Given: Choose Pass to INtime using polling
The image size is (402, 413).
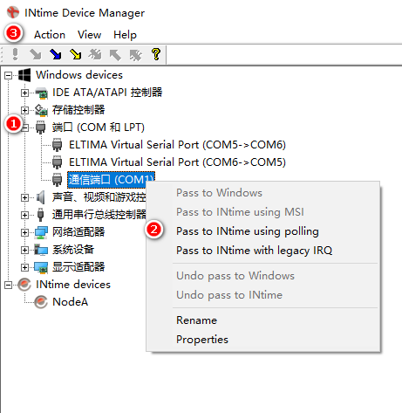Looking at the screenshot, I should pyautogui.click(x=248, y=231).
